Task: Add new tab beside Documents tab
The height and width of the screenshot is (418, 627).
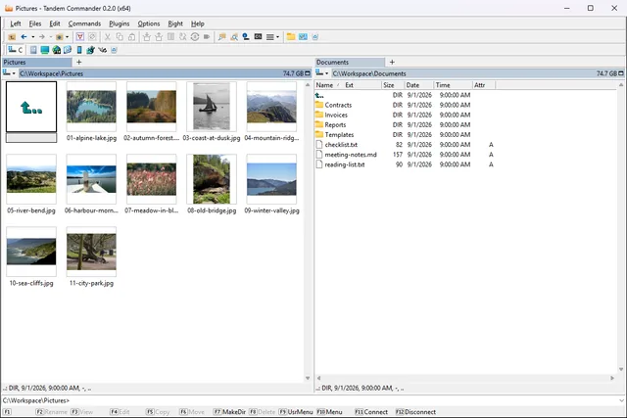Action: coord(392,63)
